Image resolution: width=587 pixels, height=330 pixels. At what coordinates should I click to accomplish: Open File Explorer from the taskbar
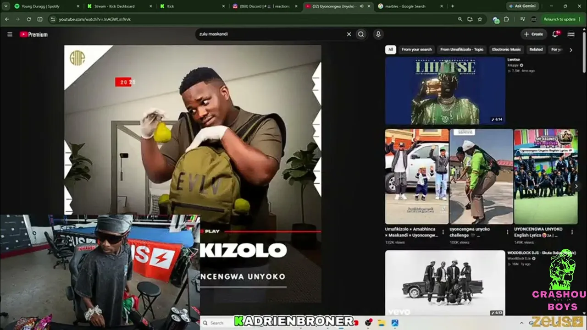[x=381, y=323]
